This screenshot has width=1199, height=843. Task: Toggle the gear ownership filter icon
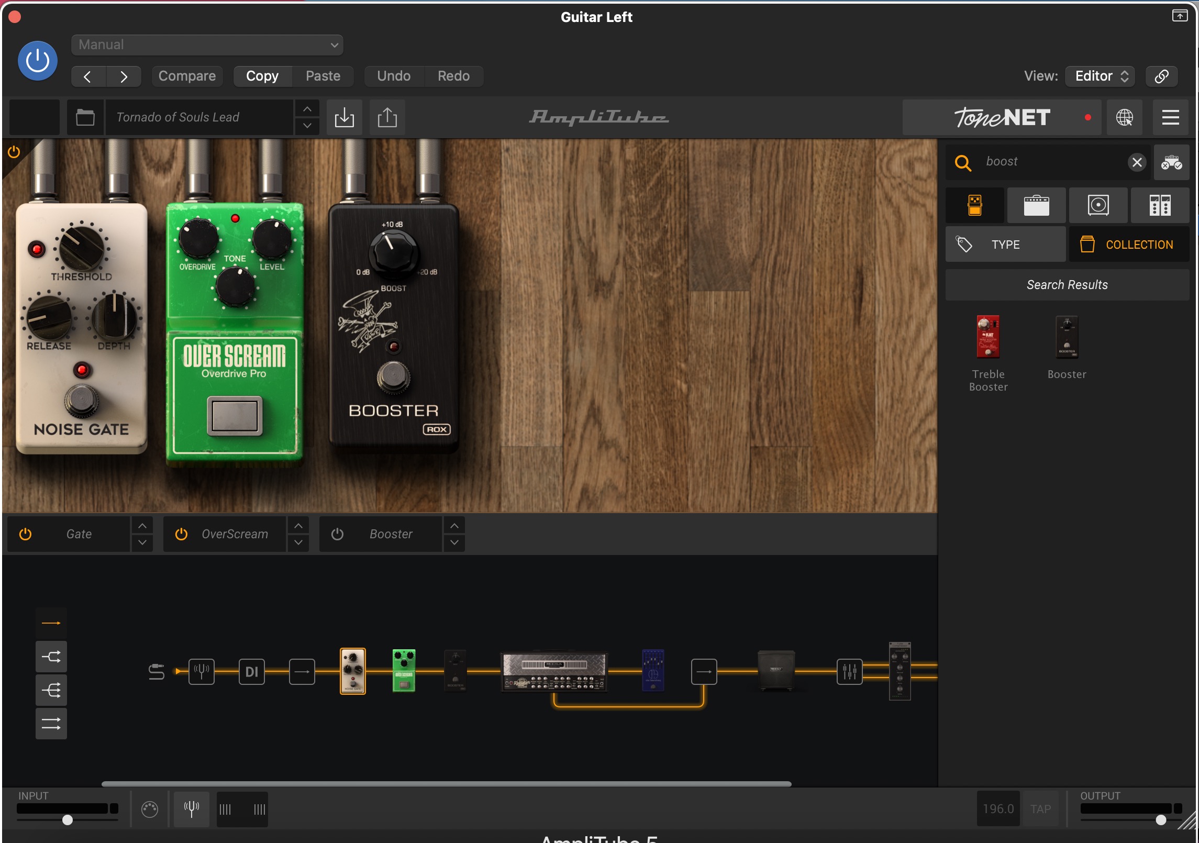click(1171, 162)
